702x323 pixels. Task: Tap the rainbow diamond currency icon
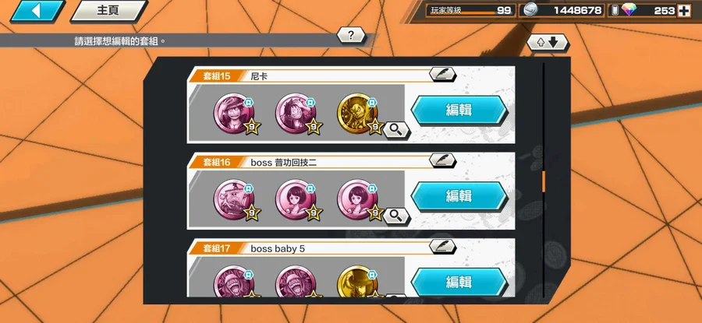click(x=629, y=10)
